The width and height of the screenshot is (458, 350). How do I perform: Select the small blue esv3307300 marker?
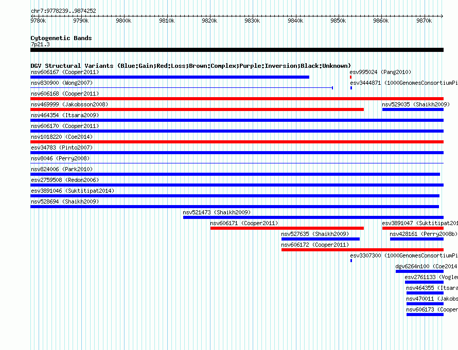click(x=351, y=261)
